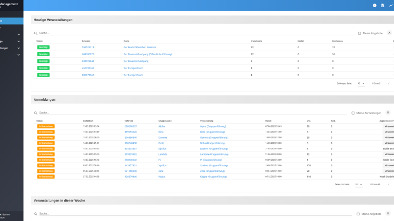
Task: Click the trend chart icon in header
Action: pos(391,5)
